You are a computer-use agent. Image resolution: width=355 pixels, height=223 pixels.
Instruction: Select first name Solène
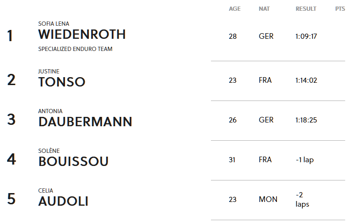pyautogui.click(x=49, y=151)
